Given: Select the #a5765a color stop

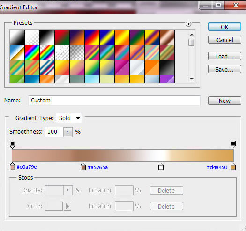Looking at the screenshot, I should click(x=83, y=166).
